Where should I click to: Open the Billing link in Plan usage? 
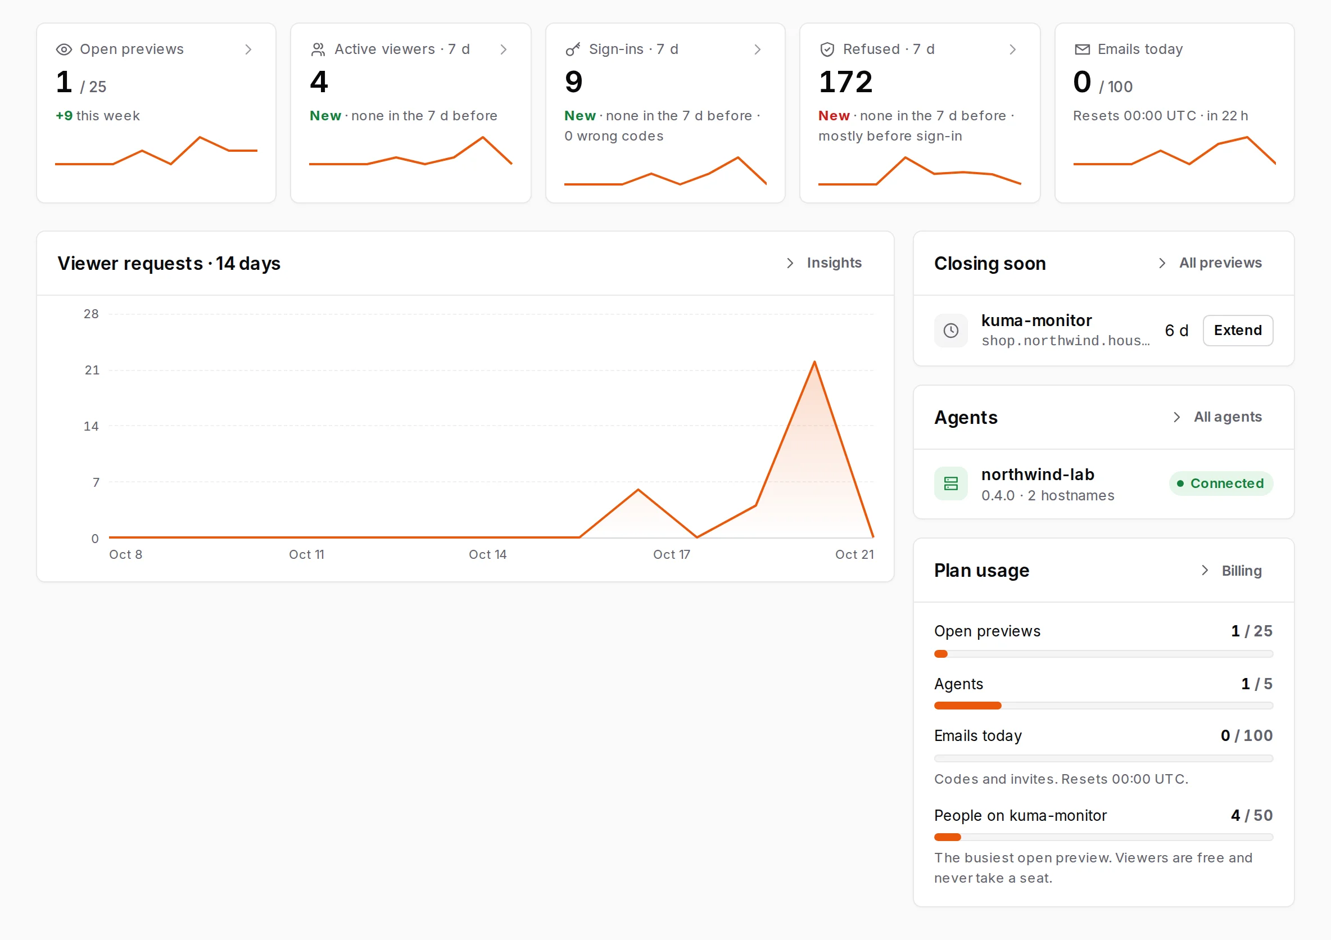pyautogui.click(x=1231, y=571)
